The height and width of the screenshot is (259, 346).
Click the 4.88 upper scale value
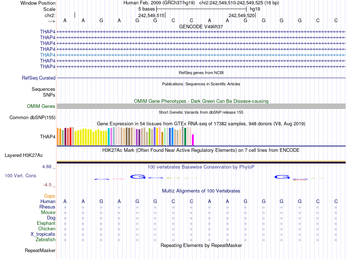[47, 167]
